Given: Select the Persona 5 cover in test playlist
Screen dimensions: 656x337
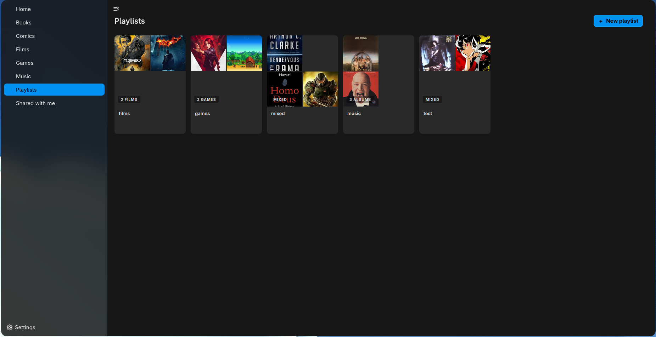Looking at the screenshot, I should click(473, 53).
